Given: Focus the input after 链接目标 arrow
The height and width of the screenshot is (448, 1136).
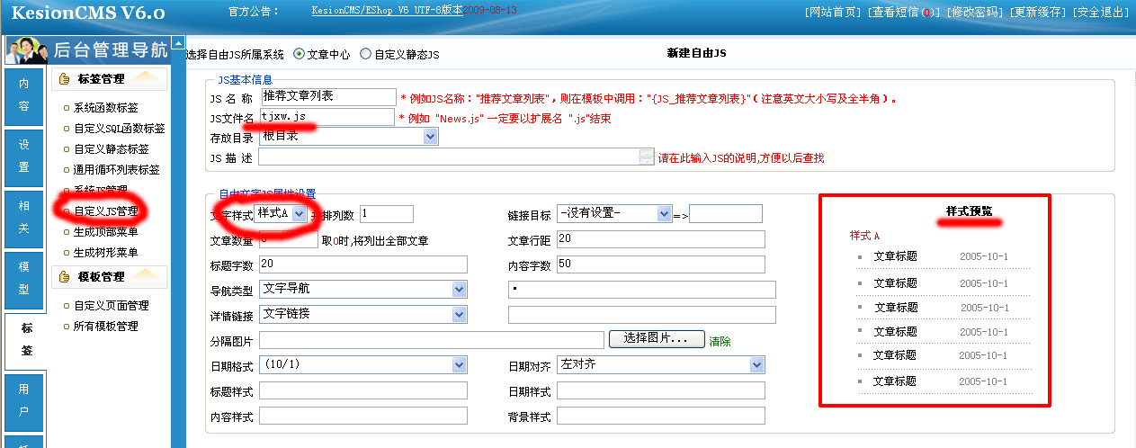Looking at the screenshot, I should [726, 213].
